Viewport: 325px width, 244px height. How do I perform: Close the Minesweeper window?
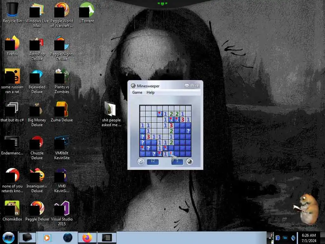(x=197, y=86)
